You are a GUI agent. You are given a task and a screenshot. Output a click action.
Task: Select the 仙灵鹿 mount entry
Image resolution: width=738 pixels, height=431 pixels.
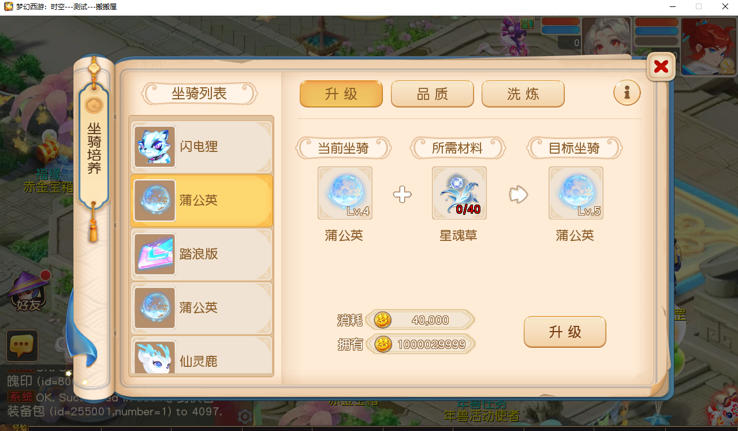click(x=202, y=356)
